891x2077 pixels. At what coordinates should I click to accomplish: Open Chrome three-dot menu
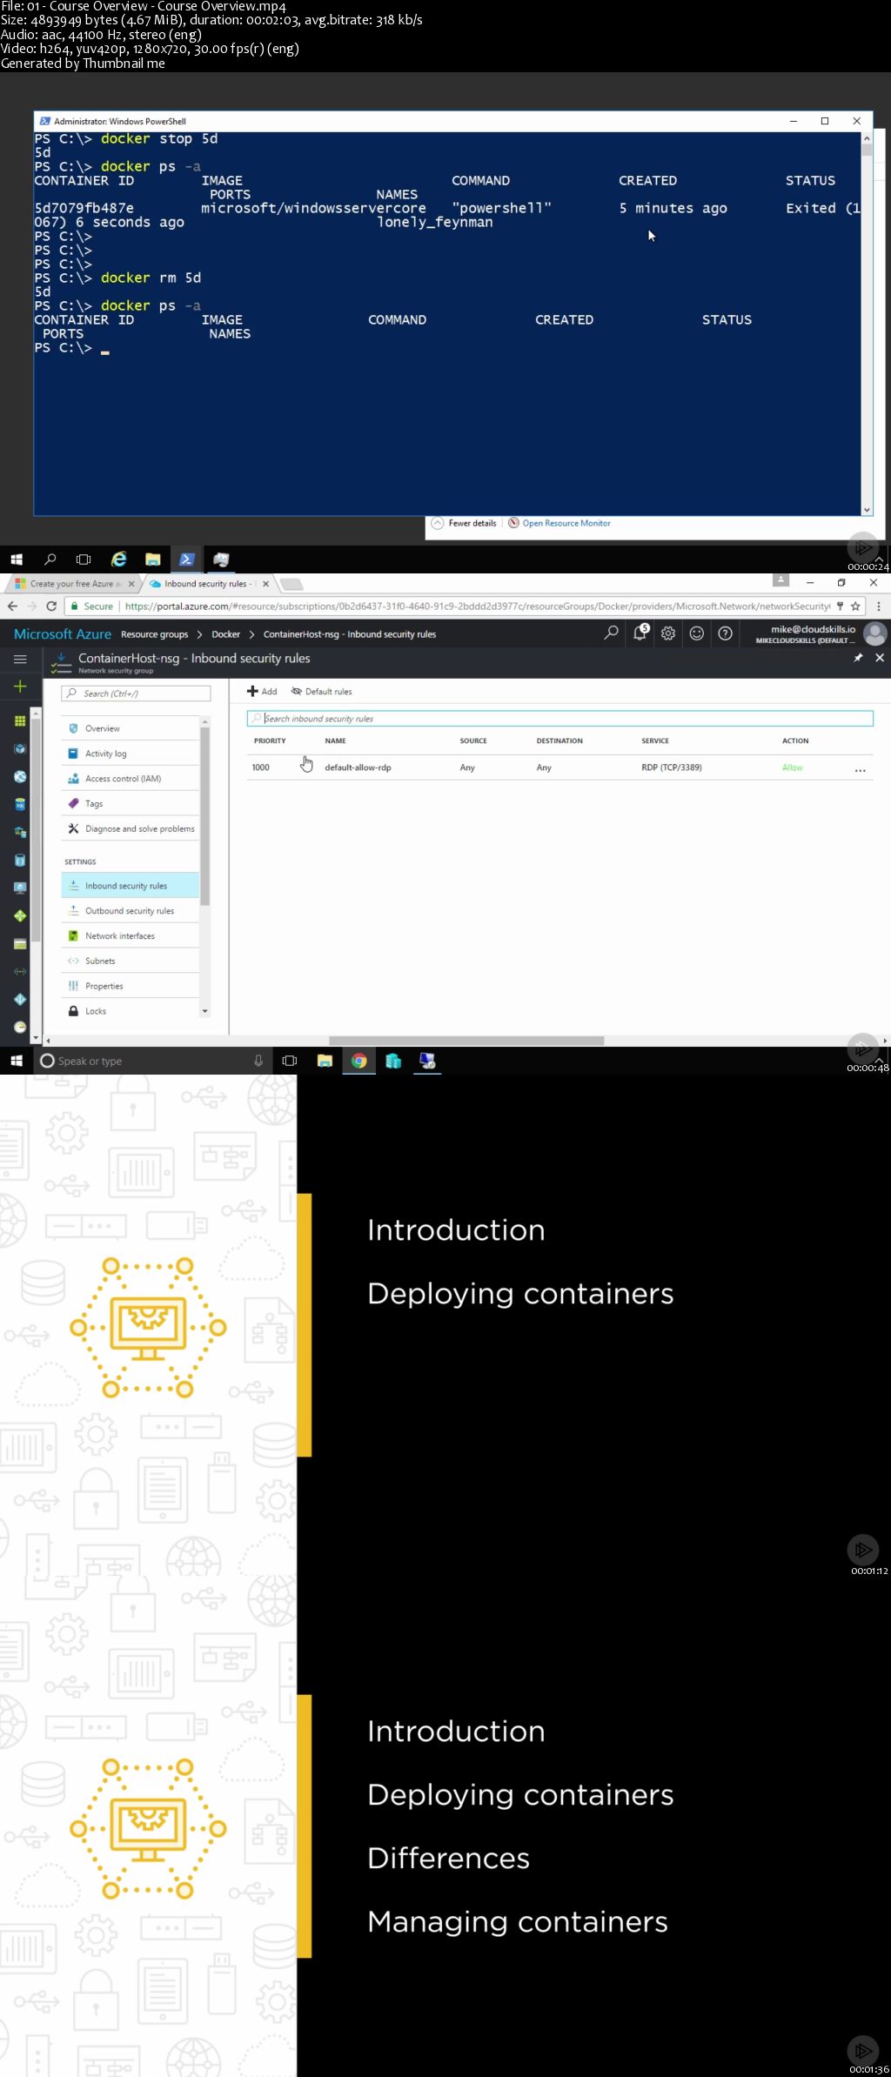point(879,606)
